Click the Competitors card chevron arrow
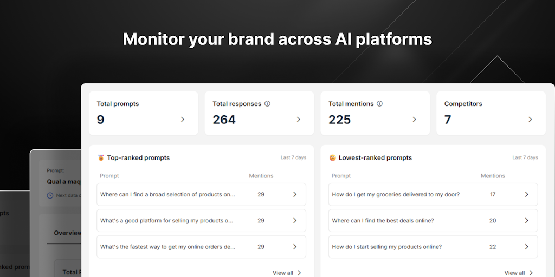The height and width of the screenshot is (277, 555). 530,120
